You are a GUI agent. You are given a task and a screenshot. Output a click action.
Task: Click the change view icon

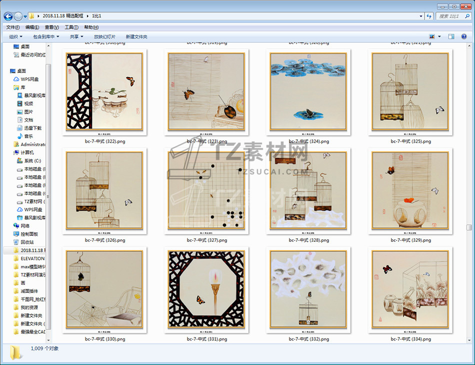point(432,37)
